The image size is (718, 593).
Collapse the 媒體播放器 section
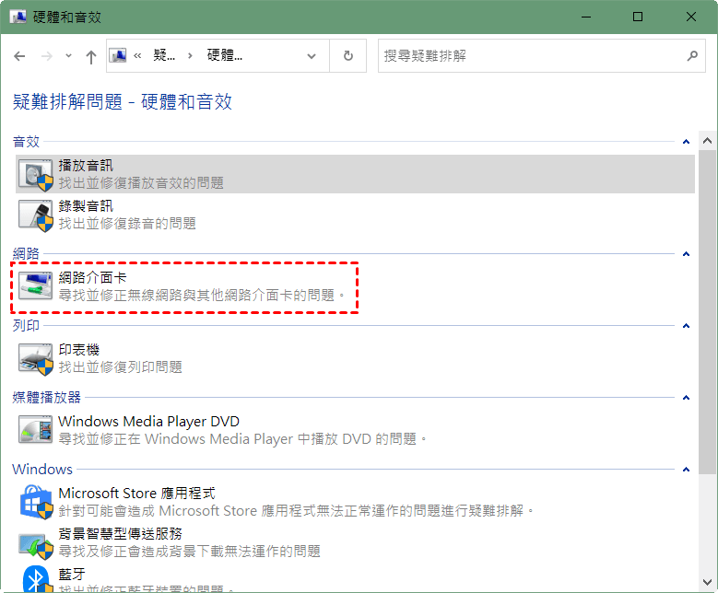point(686,398)
